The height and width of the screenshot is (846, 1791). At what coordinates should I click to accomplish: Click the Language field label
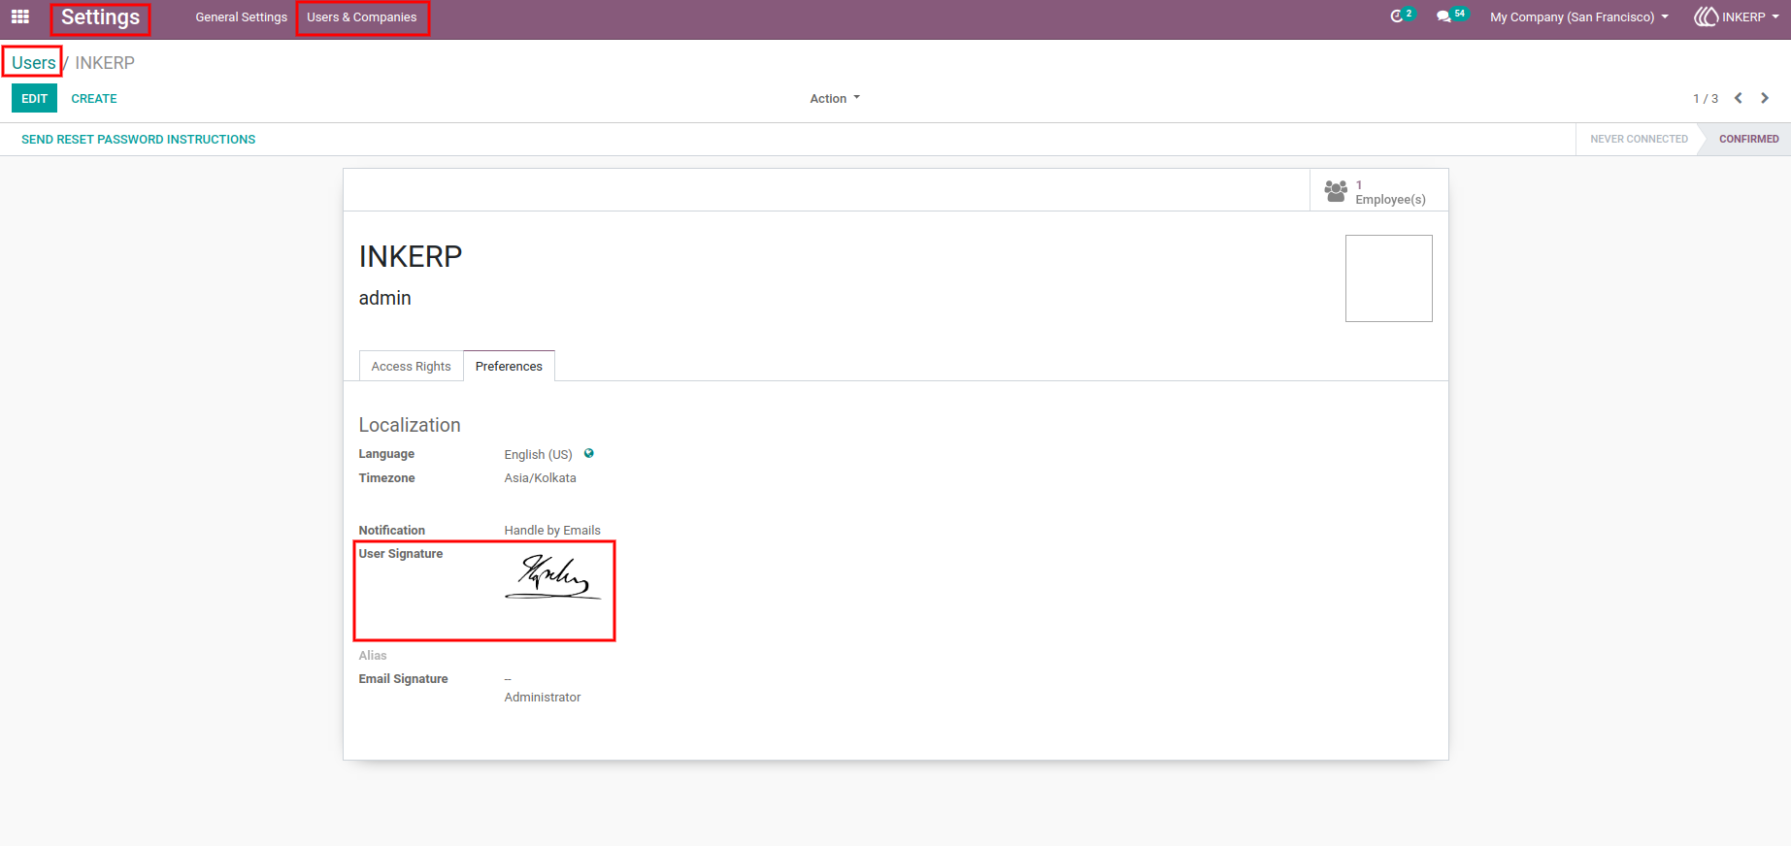point(386,453)
